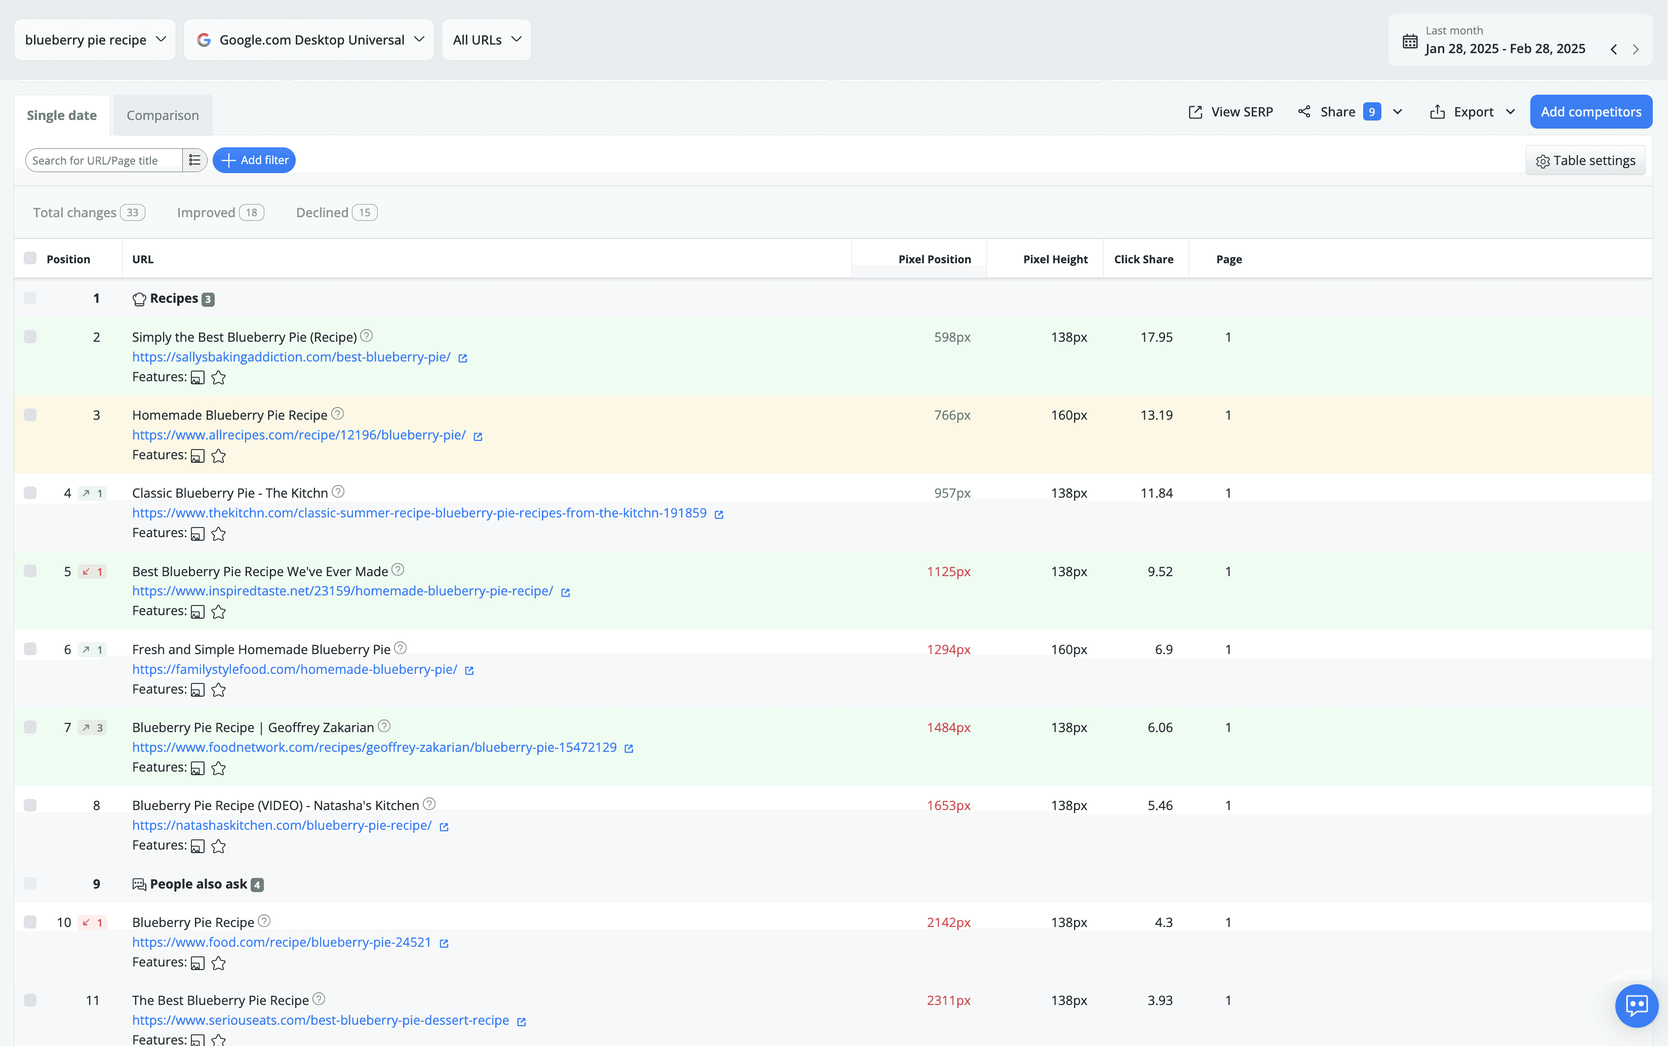Select checkbox for Natasha's Kitchen row
Image resolution: width=1669 pixels, height=1046 pixels.
30,805
